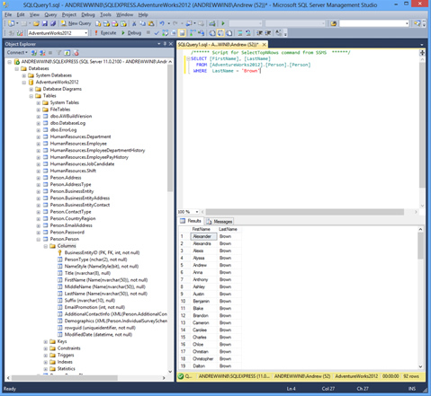Refresh the Object Explorer tree
Screen dimensions: 431x396
point(67,53)
